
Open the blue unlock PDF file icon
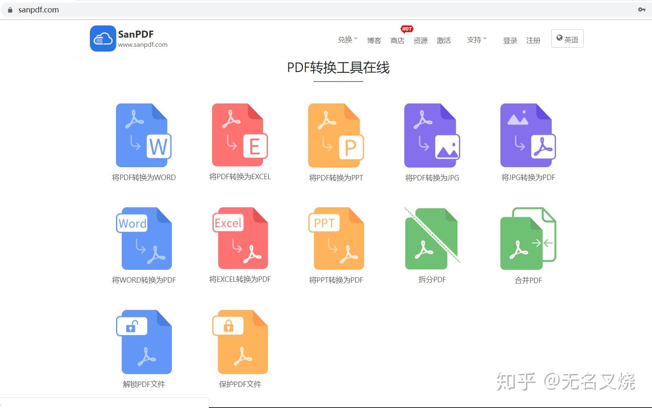coord(144,342)
